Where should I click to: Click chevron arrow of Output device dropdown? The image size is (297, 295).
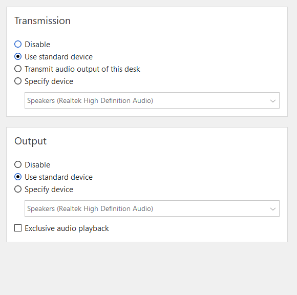tap(273, 209)
